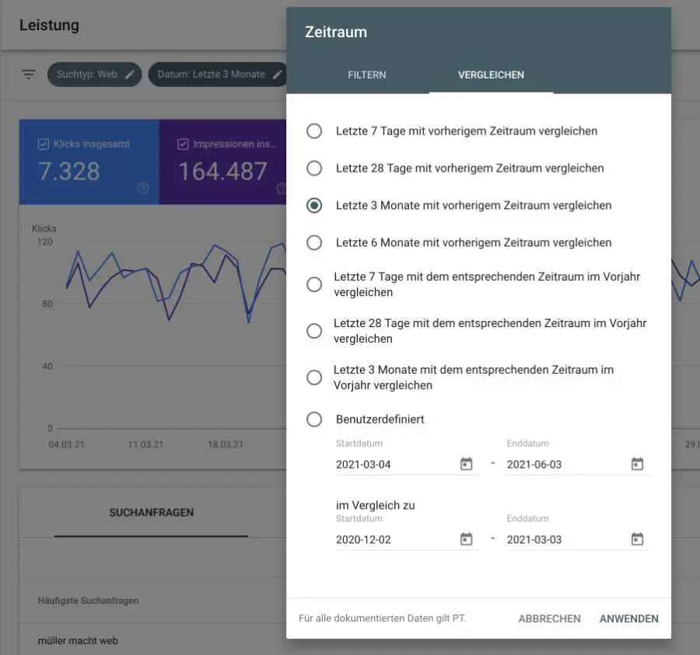The width and height of the screenshot is (700, 655).
Task: Edit the Datum: Letzte 3 Monate pencil
Action: click(277, 75)
